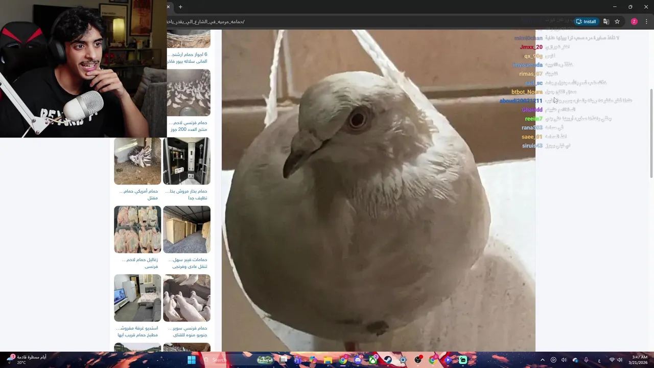Click the weather widget showing 20°C
654x368 pixels.
pyautogui.click(x=27, y=360)
